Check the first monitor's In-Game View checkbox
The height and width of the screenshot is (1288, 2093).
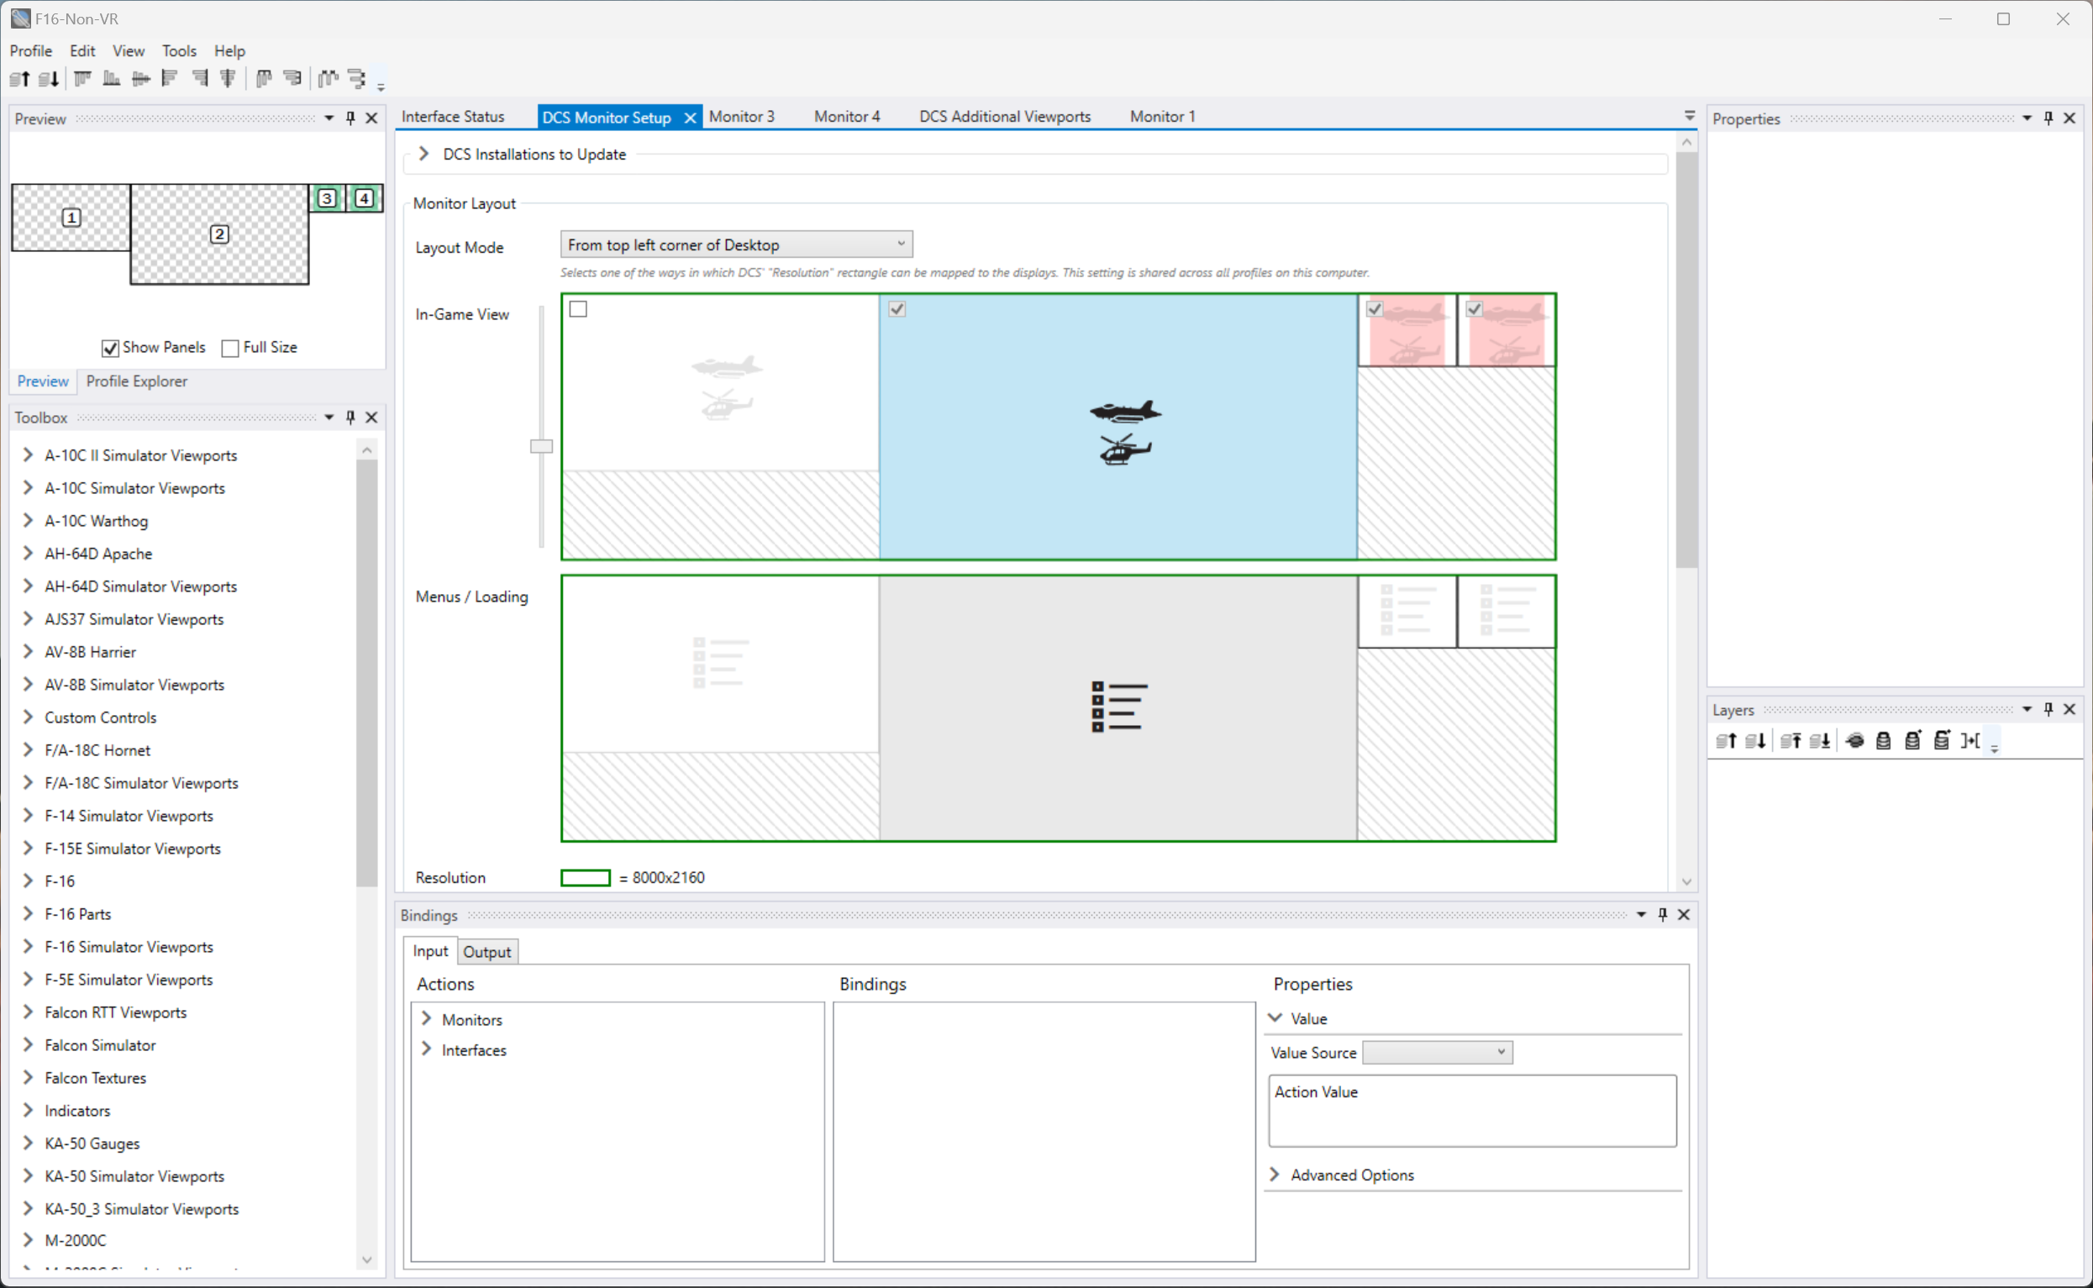tap(578, 309)
